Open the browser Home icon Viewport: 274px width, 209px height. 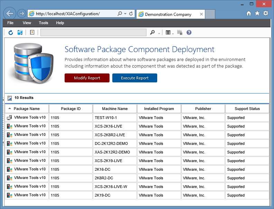click(x=249, y=13)
